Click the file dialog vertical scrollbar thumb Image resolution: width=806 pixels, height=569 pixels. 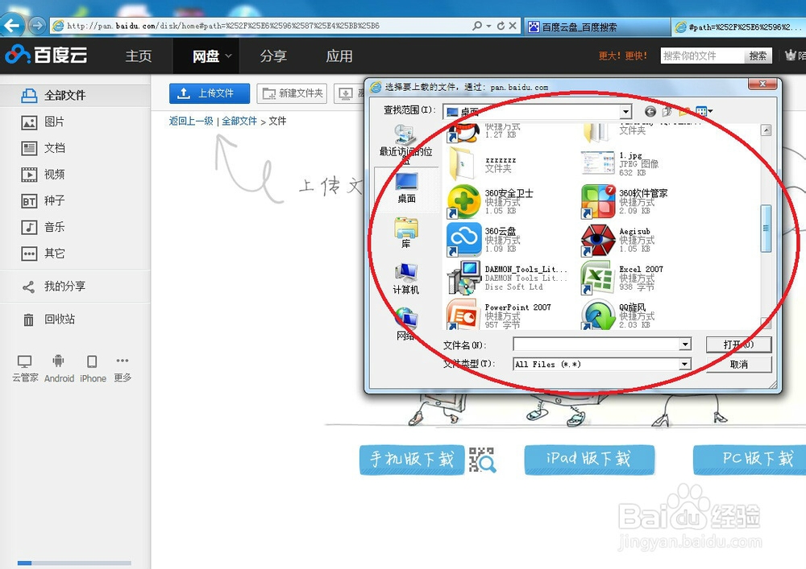pos(766,229)
